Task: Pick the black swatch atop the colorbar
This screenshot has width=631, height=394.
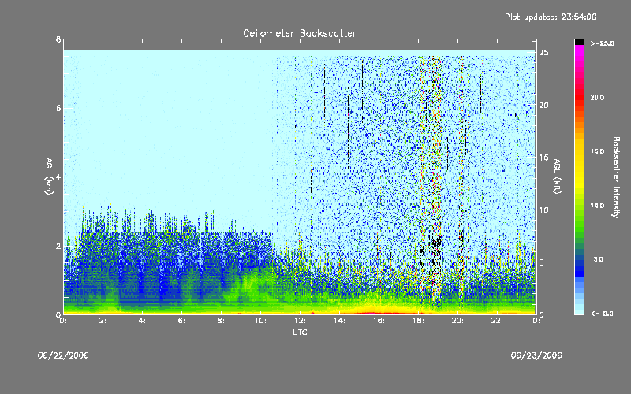Action: pyautogui.click(x=579, y=42)
